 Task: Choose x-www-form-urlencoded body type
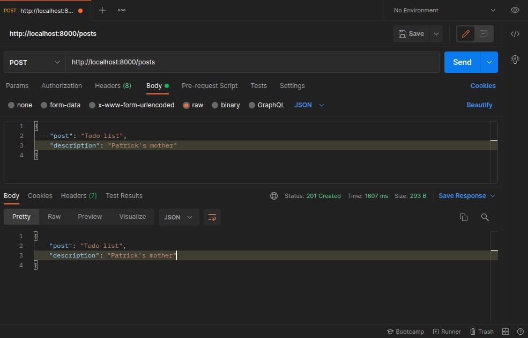coord(92,105)
